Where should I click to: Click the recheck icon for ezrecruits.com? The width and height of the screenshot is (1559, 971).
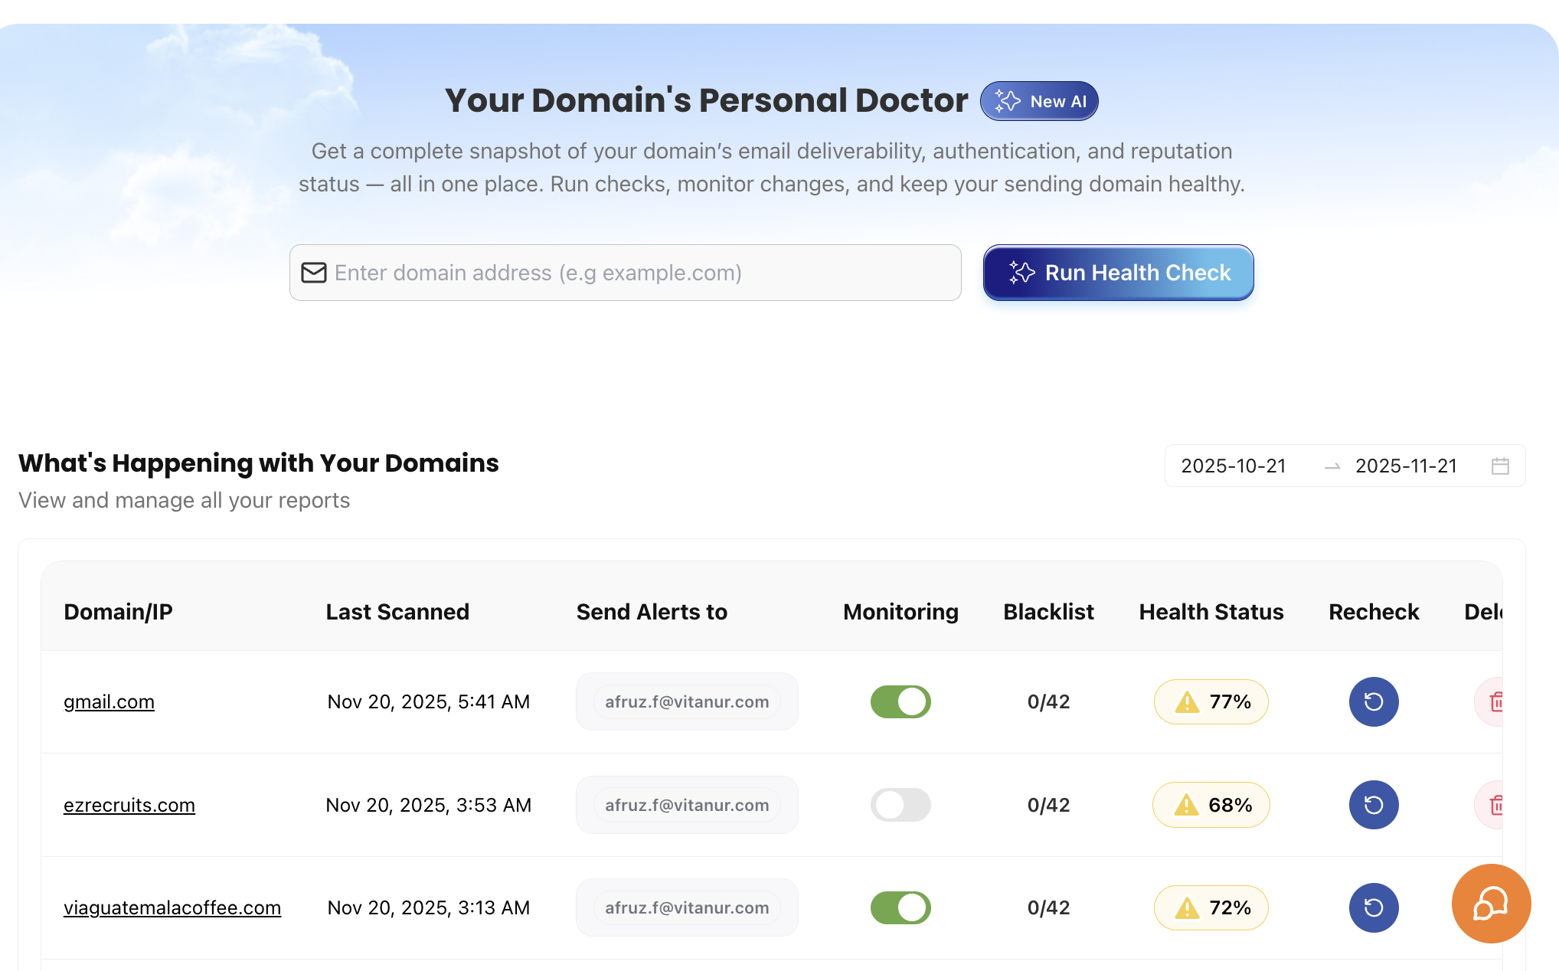[x=1373, y=805]
